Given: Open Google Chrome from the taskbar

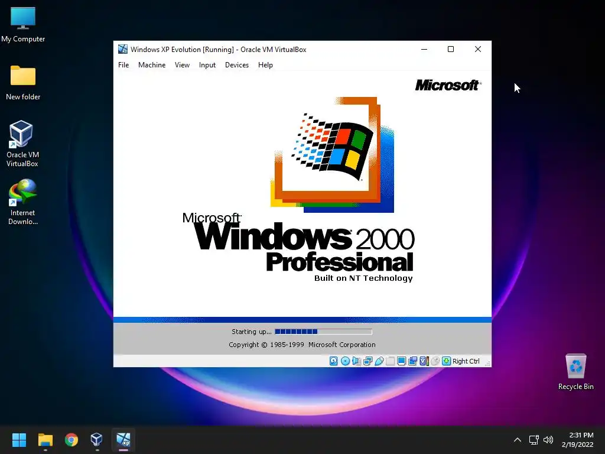Looking at the screenshot, I should 71,440.
